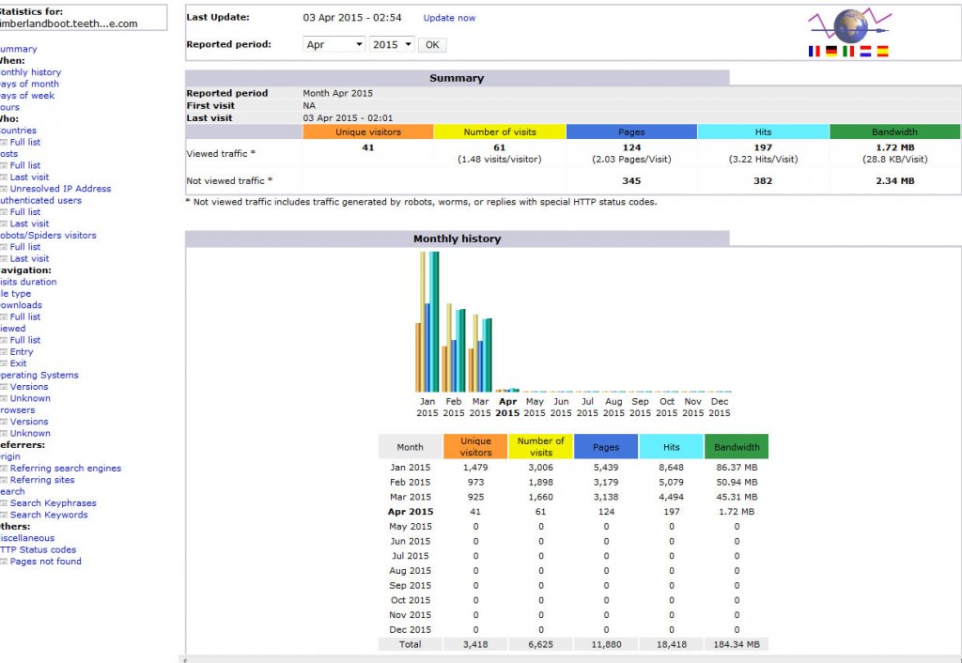Click the German flag icon
This screenshot has height=663, width=962.
[x=831, y=52]
